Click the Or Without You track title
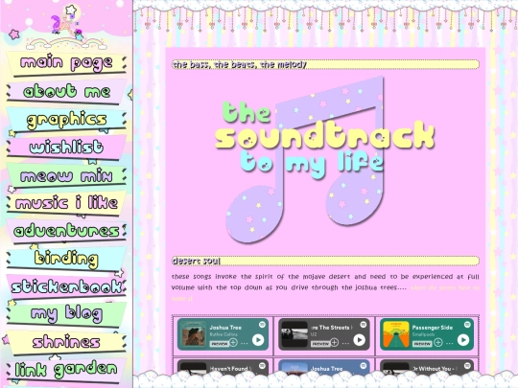Screen dimensions: 518x388 pyautogui.click(x=435, y=369)
